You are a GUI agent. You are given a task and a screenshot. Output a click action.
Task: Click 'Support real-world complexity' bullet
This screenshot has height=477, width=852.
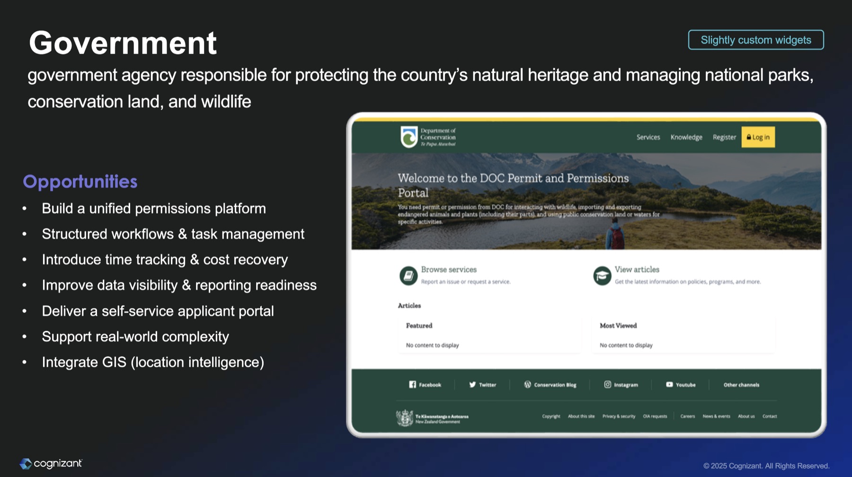135,337
